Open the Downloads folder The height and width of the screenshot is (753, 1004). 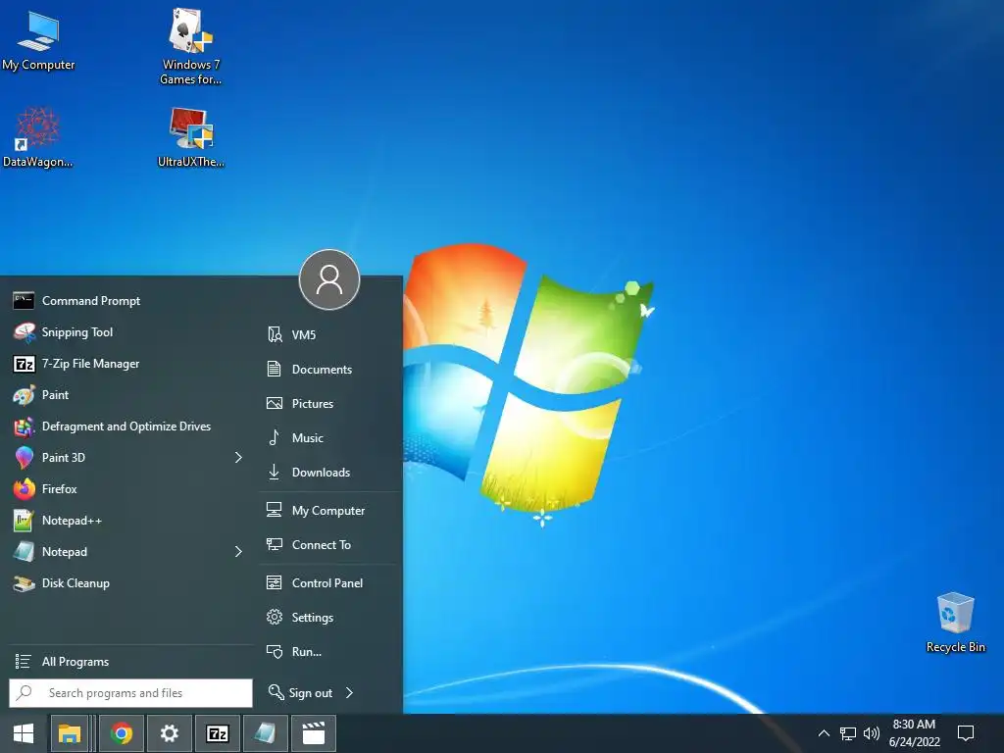329,473
